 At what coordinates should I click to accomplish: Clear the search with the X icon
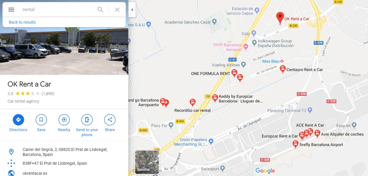point(118,10)
